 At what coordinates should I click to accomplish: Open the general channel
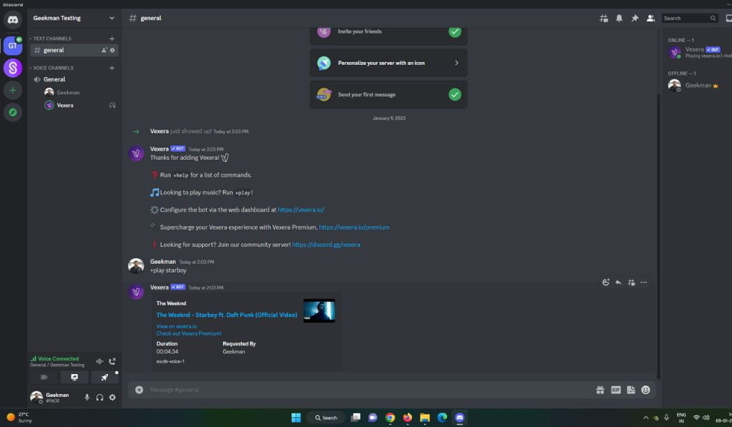(x=54, y=50)
